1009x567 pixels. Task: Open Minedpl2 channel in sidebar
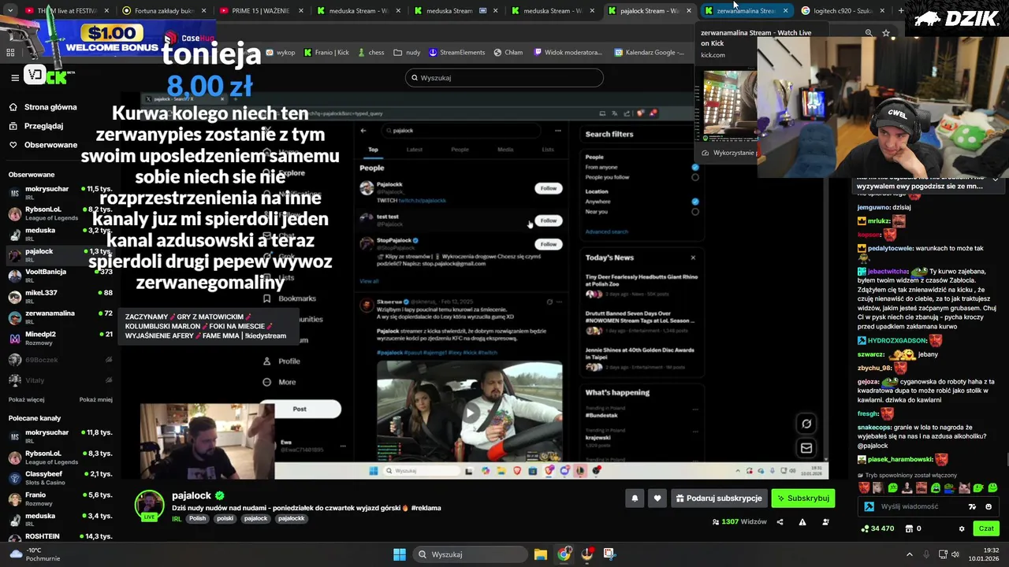(x=61, y=338)
